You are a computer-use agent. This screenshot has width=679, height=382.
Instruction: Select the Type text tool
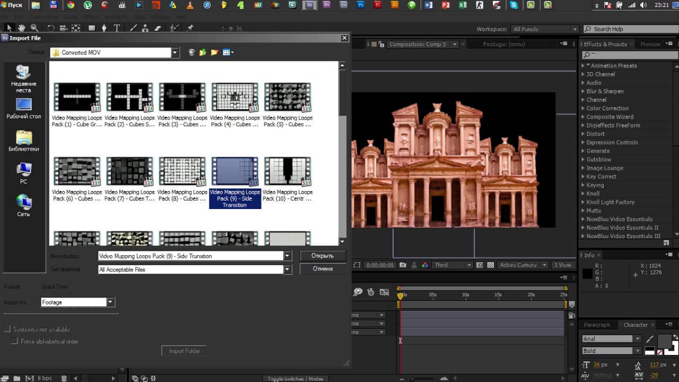point(117,28)
